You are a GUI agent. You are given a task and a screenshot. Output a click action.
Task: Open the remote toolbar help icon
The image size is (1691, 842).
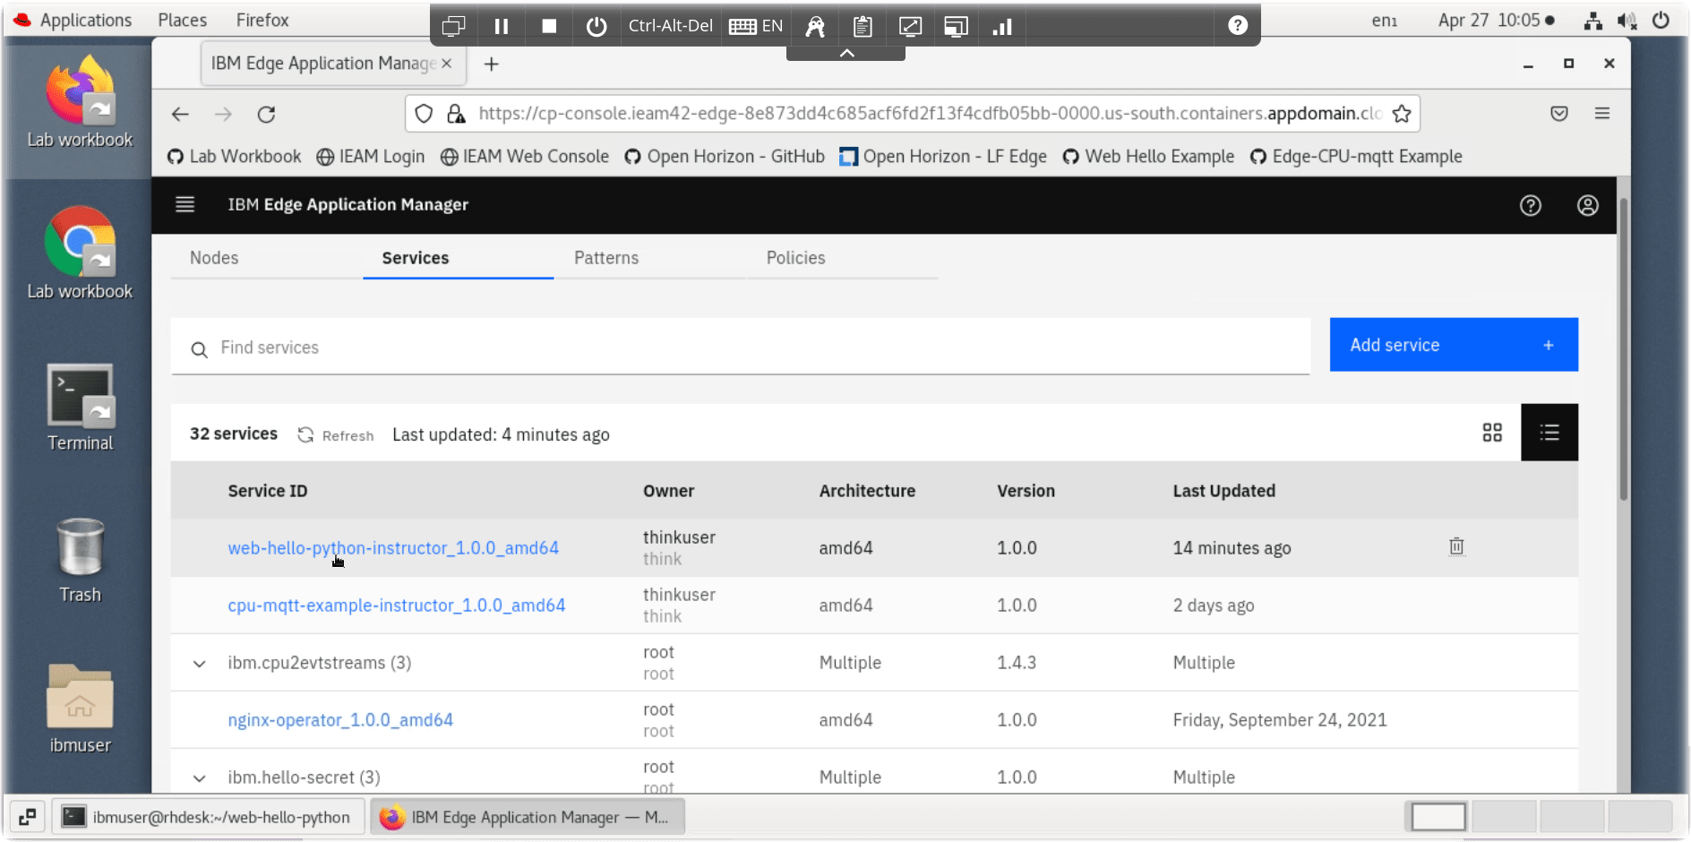point(1238,26)
